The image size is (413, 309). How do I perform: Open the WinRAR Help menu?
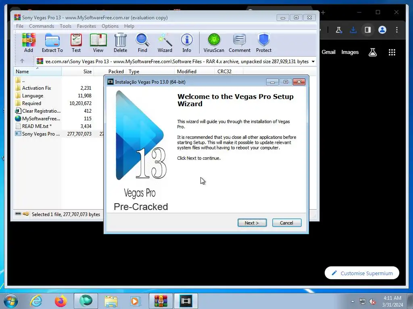(x=129, y=26)
